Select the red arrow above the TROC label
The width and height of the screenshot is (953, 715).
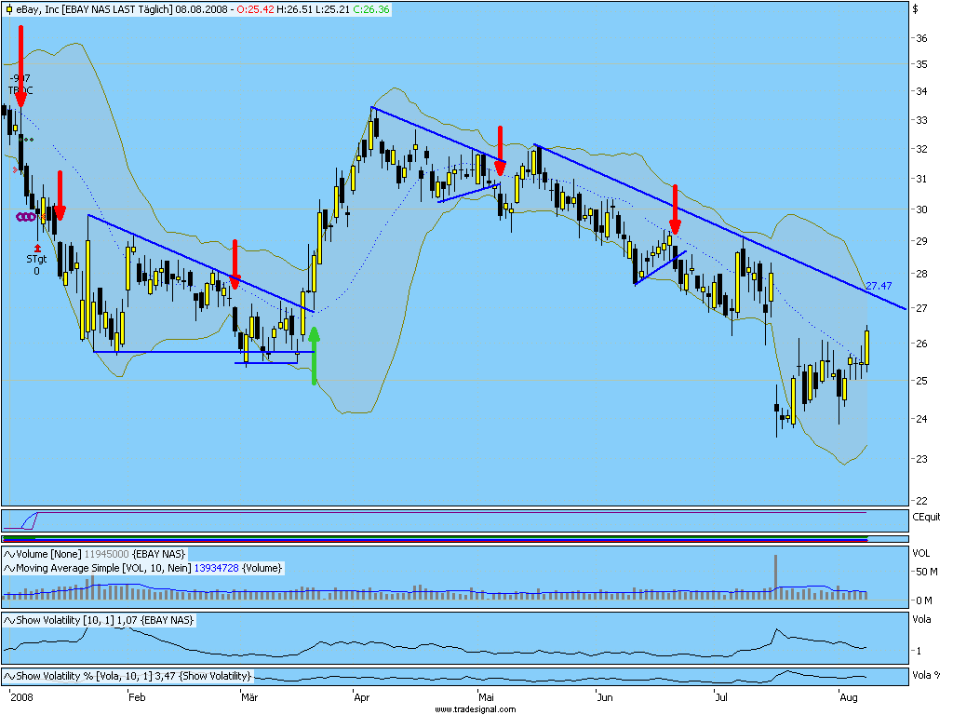coord(20,66)
